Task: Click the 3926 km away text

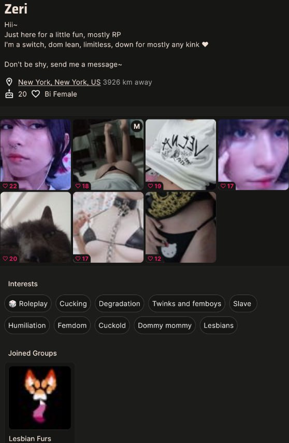Action: (127, 82)
